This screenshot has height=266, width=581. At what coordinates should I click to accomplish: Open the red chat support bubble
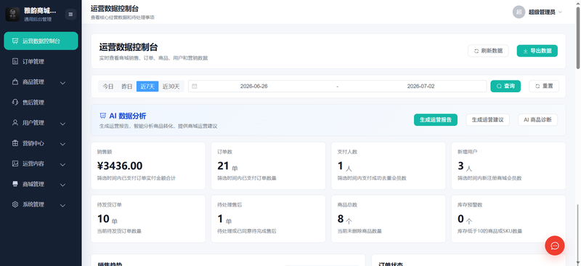click(555, 246)
